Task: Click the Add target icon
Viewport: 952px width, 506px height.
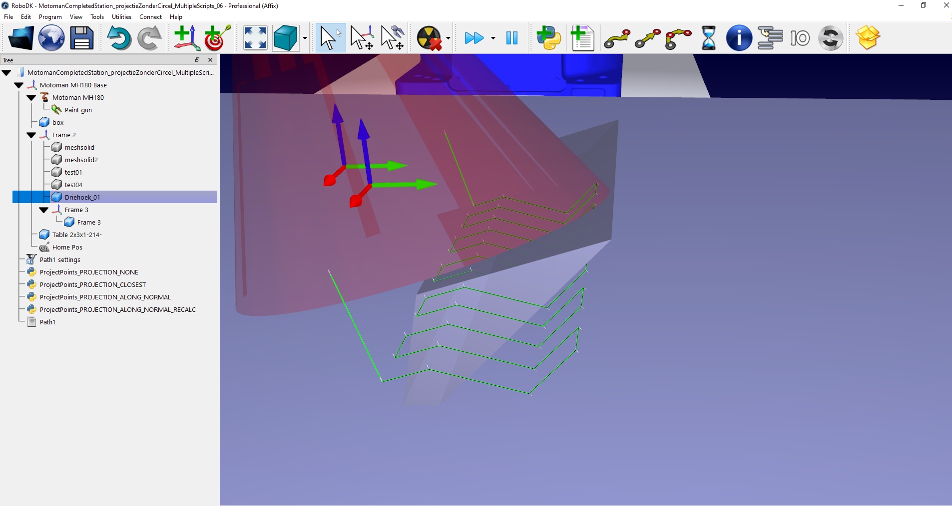Action: click(217, 38)
